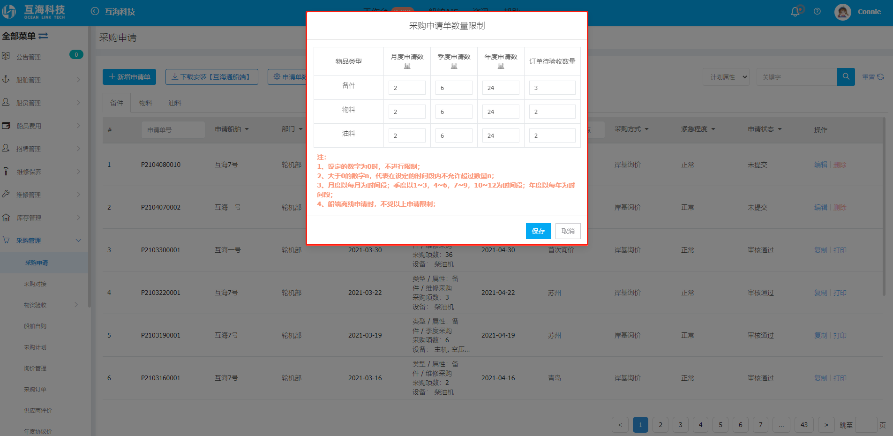Open 供应商评价 in the sidebar

(38, 411)
